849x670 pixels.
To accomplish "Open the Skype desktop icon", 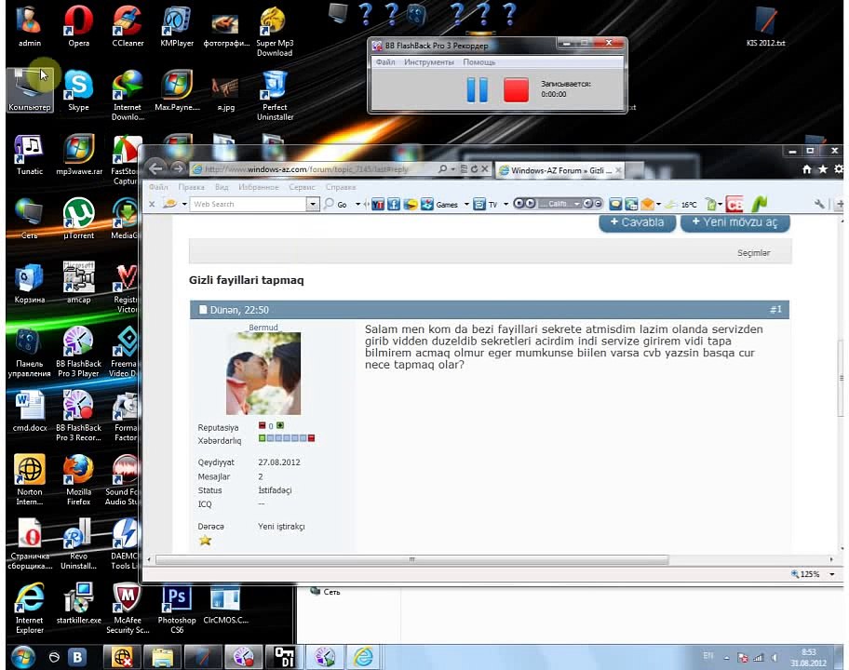I will point(78,91).
